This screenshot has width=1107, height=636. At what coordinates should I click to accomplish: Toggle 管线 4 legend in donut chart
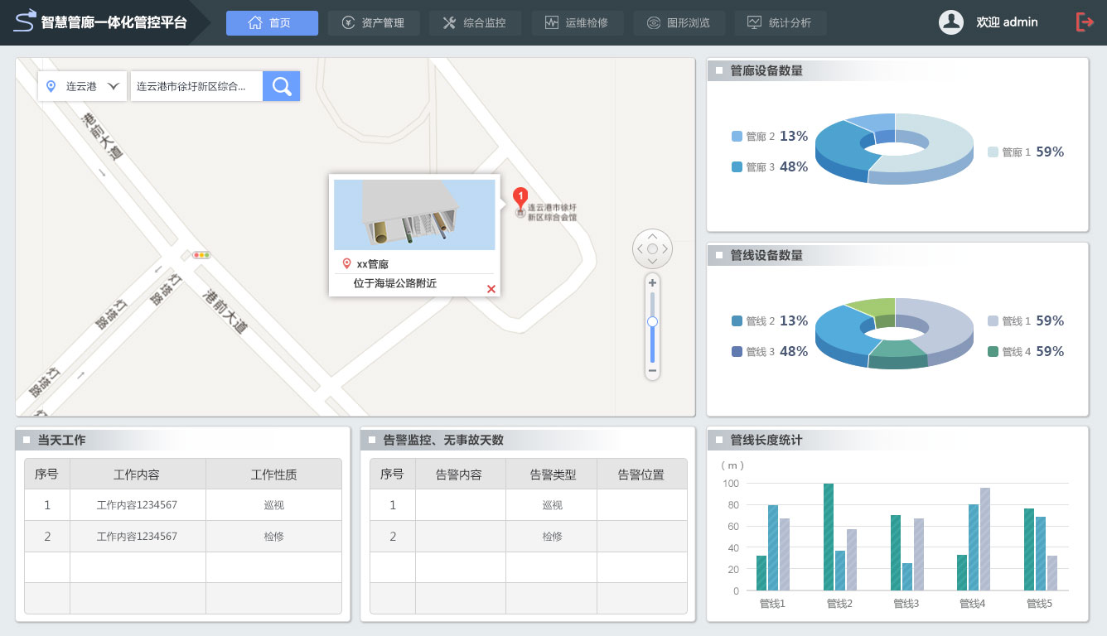pyautogui.click(x=1025, y=352)
